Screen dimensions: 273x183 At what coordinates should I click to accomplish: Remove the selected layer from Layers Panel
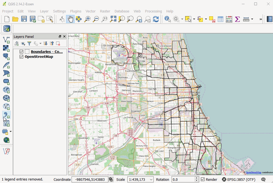point(58,43)
